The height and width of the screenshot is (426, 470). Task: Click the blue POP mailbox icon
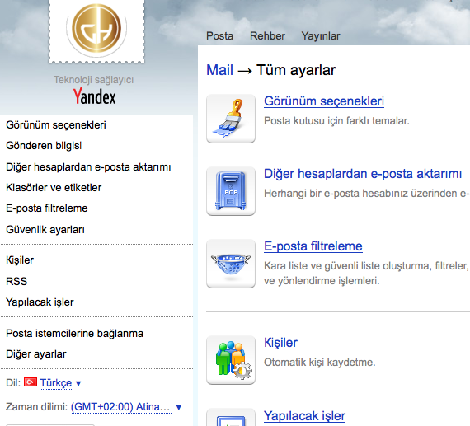(231, 191)
